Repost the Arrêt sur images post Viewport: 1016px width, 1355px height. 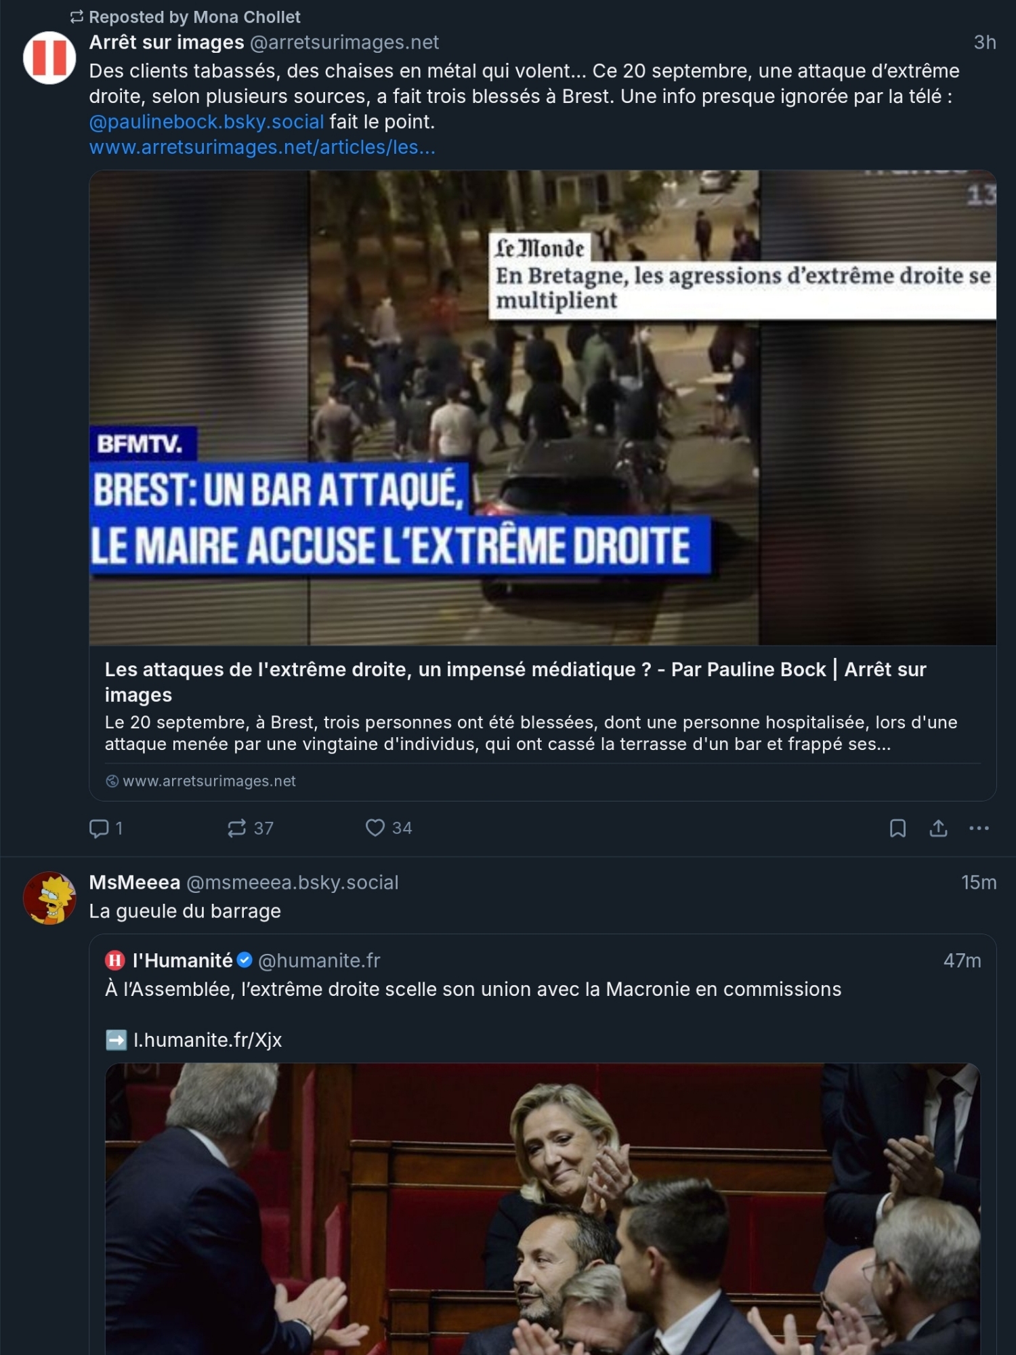click(x=237, y=828)
